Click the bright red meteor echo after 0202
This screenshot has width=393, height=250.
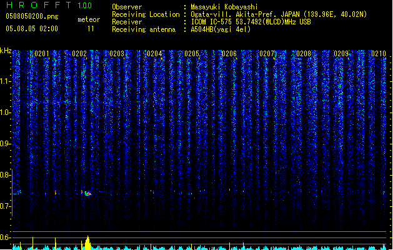pos(87,194)
